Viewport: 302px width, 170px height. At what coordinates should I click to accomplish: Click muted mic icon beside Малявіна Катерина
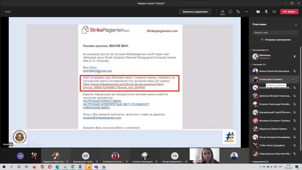[295, 121]
